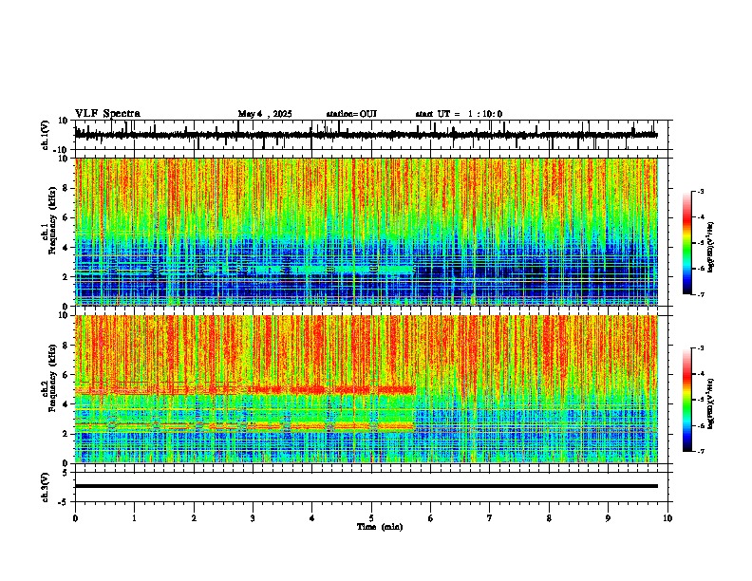Image resolution: width=752 pixels, height=581 pixels.
Task: Click the "ch.3(V)" axis label
Action: 45,487
